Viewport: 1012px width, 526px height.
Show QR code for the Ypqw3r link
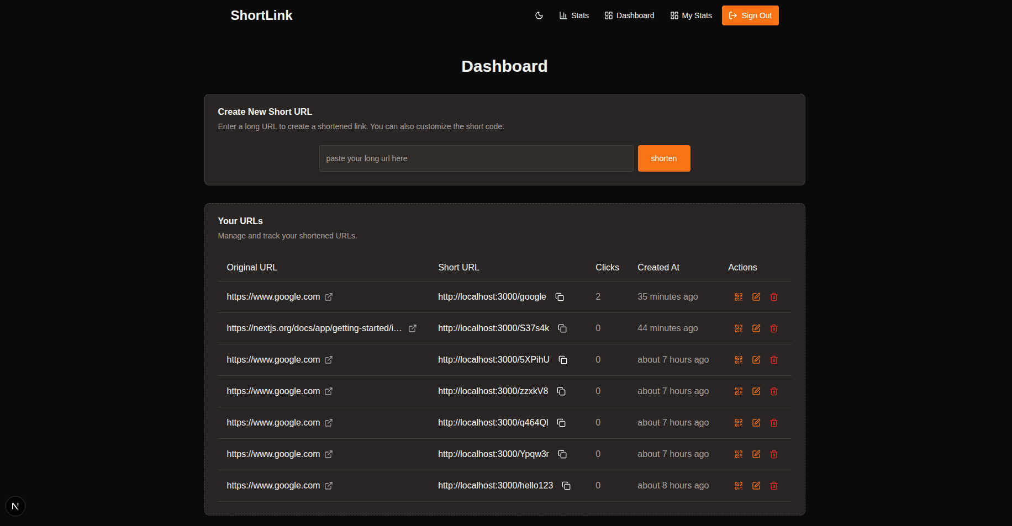click(738, 454)
